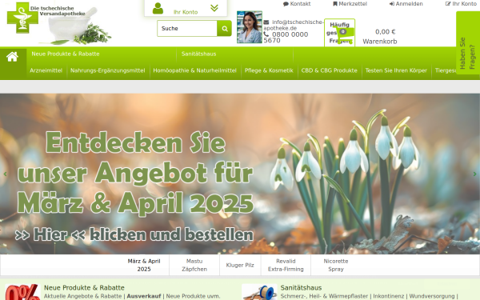Image resolution: width=480 pixels, height=300 pixels.
Task: Click the envelope email icon
Action: coord(266,22)
